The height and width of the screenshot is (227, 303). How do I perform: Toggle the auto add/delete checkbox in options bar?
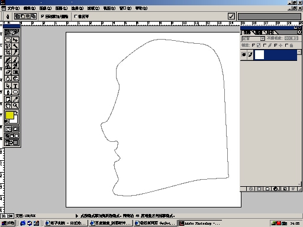tap(43, 17)
